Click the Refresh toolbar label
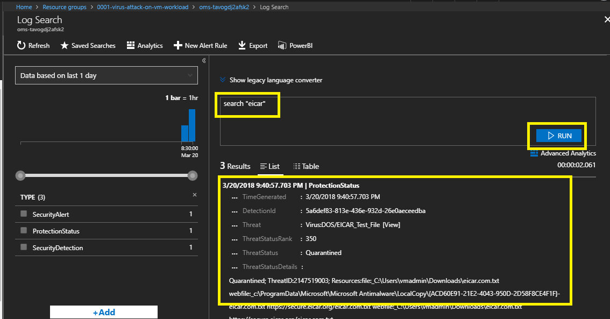Image resolution: width=610 pixels, height=319 pixels. click(x=39, y=46)
